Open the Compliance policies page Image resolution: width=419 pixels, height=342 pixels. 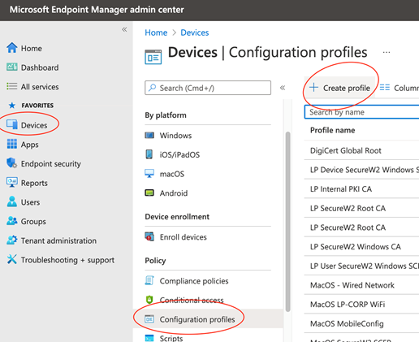(194, 281)
